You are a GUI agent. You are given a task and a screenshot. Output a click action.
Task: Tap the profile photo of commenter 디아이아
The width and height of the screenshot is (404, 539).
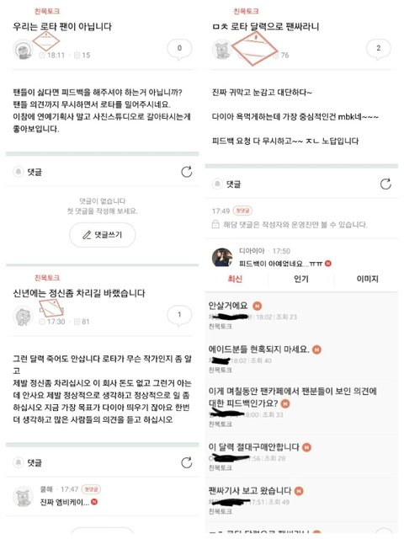[222, 257]
